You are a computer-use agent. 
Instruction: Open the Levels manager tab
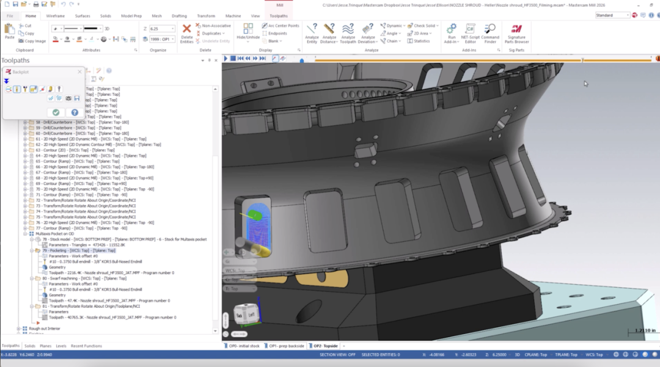61,346
